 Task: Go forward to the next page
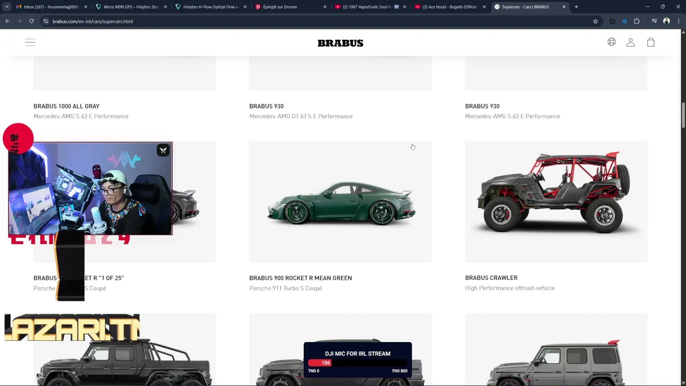click(x=19, y=21)
